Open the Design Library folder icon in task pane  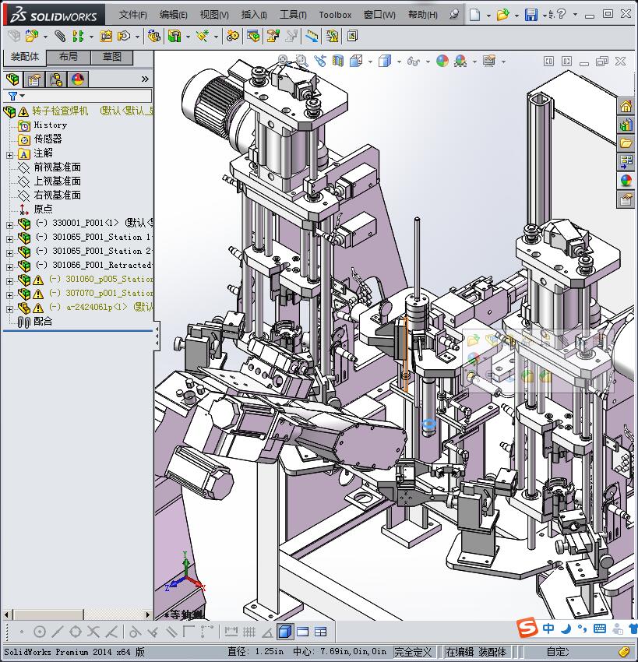[x=626, y=143]
